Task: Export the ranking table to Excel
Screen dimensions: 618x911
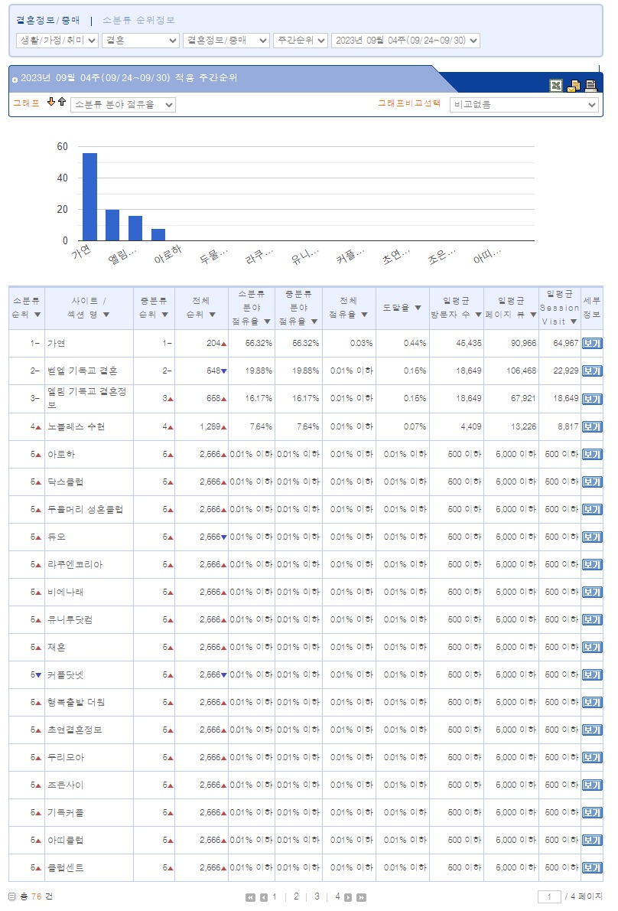Action: pyautogui.click(x=556, y=86)
